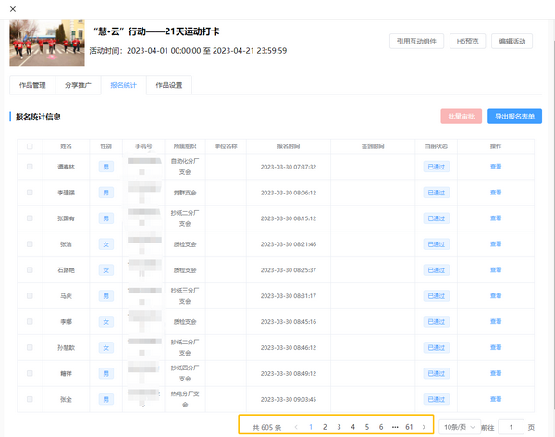Go to next page using right arrow
This screenshot has width=555, height=437.
coord(424,427)
